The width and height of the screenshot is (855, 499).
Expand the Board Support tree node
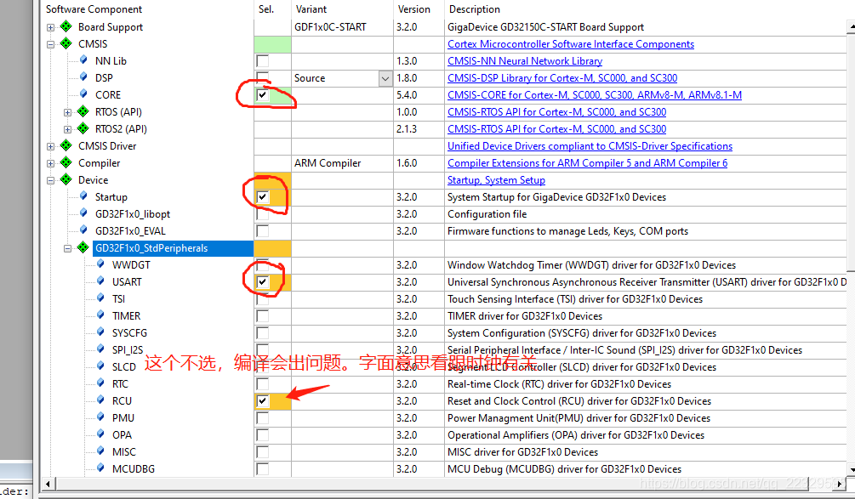tap(51, 27)
